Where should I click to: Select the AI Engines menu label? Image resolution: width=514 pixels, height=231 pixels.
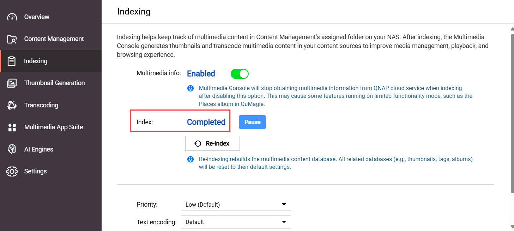[x=39, y=149]
